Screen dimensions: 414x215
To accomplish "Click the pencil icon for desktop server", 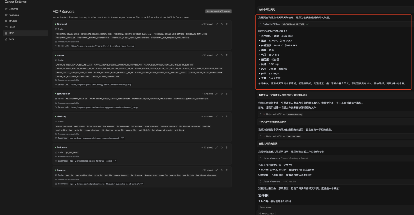I will point(217,117).
